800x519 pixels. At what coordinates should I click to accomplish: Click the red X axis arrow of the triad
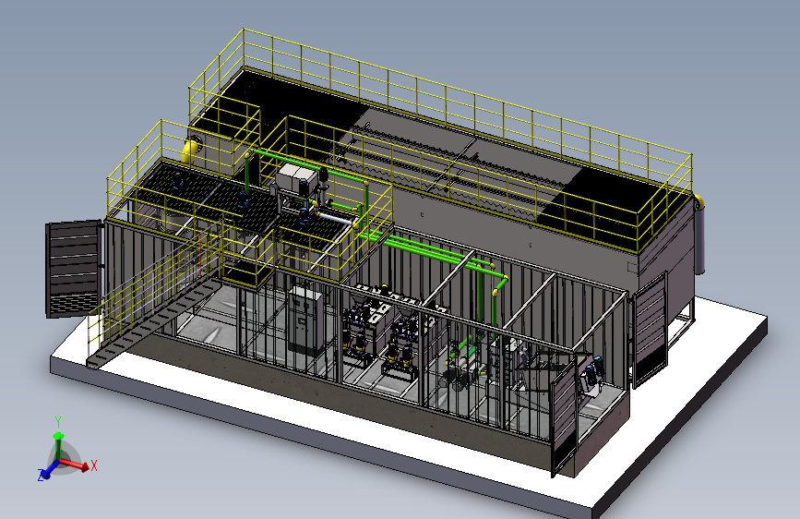coord(76,464)
